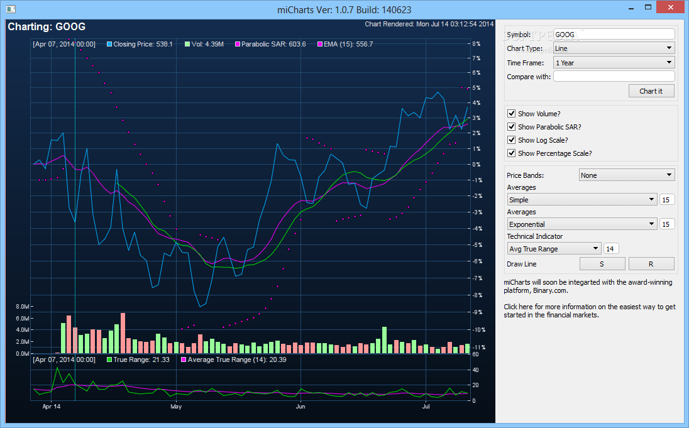
Task: Toggle the Show Log Scale? checkbox
Action: click(512, 140)
